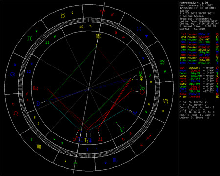Click the 'Venu' position row in sidebar
220x176 pixels.
(x=197, y=76)
